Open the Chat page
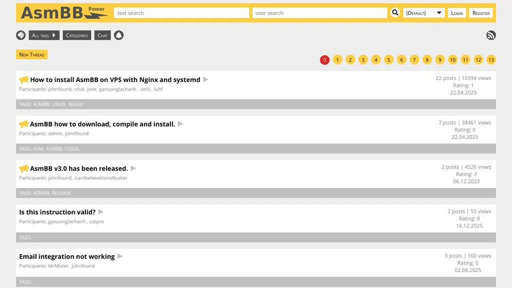This screenshot has height=288, width=512. click(x=102, y=35)
